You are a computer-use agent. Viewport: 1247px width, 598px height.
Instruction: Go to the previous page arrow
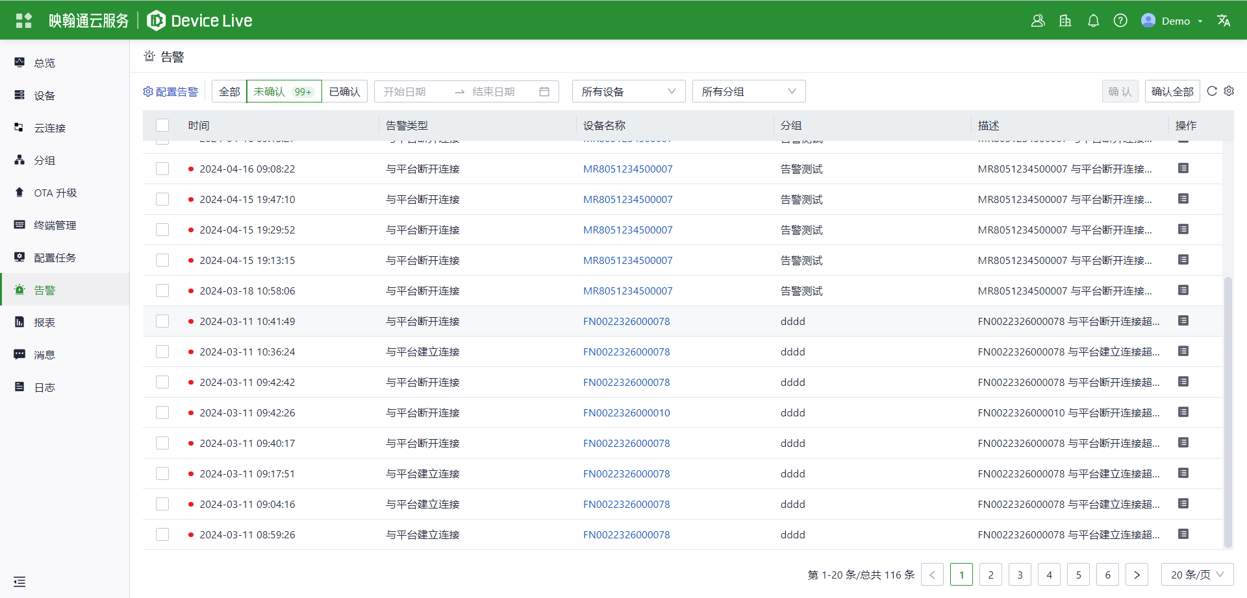click(x=932, y=575)
